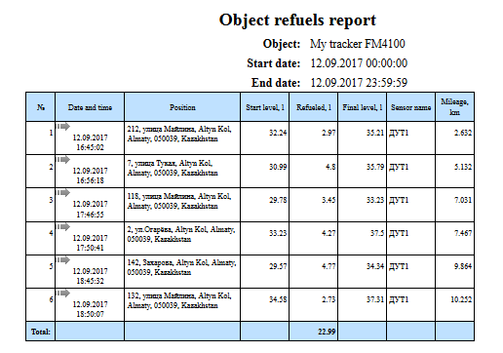Click the Sensor name column header
Screen dimensions: 503x353
tap(410, 107)
